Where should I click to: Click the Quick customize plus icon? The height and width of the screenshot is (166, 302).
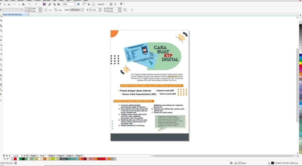click(132, 10)
